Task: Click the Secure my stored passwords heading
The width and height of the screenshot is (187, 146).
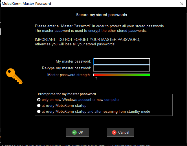Action: point(102,15)
